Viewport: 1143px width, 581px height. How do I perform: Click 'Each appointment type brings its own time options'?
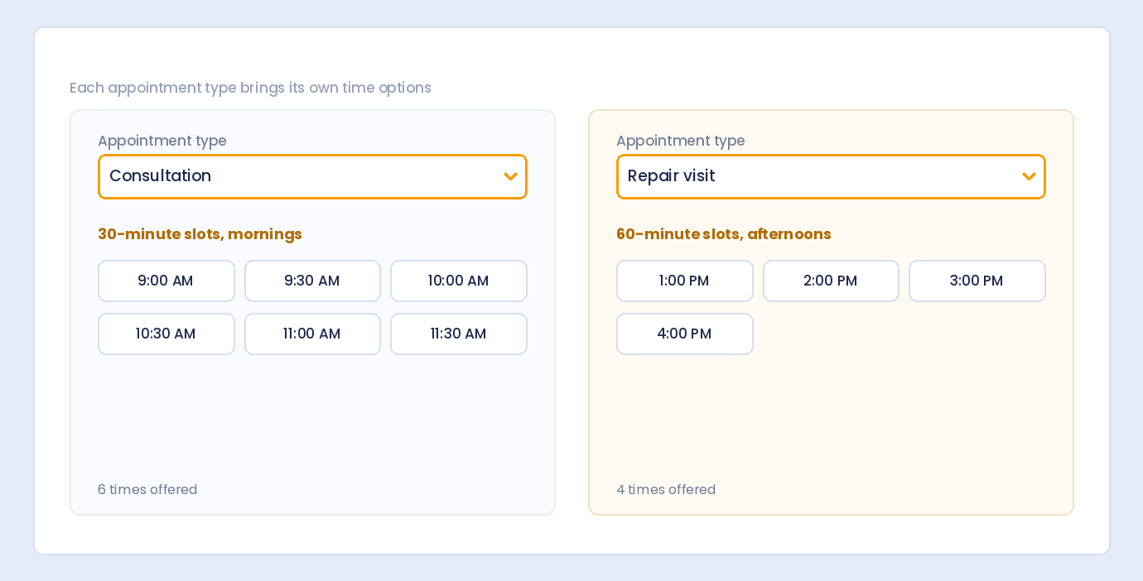[250, 88]
